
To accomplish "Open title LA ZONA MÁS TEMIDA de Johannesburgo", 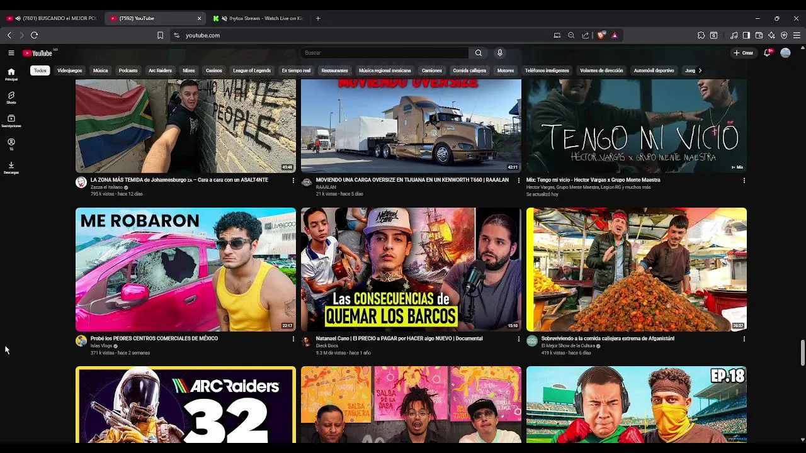I will coord(179,180).
